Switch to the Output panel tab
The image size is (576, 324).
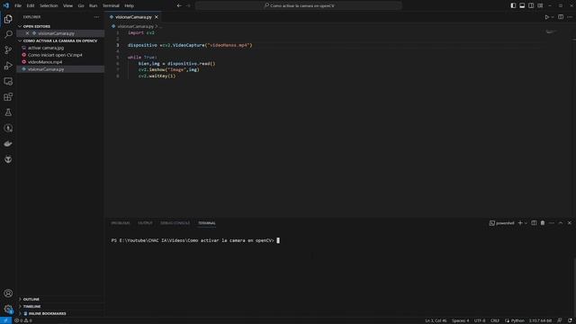[145, 223]
